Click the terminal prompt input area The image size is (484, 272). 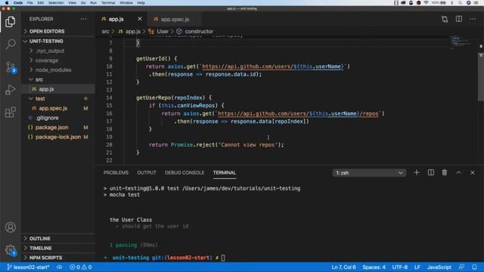[223, 258]
